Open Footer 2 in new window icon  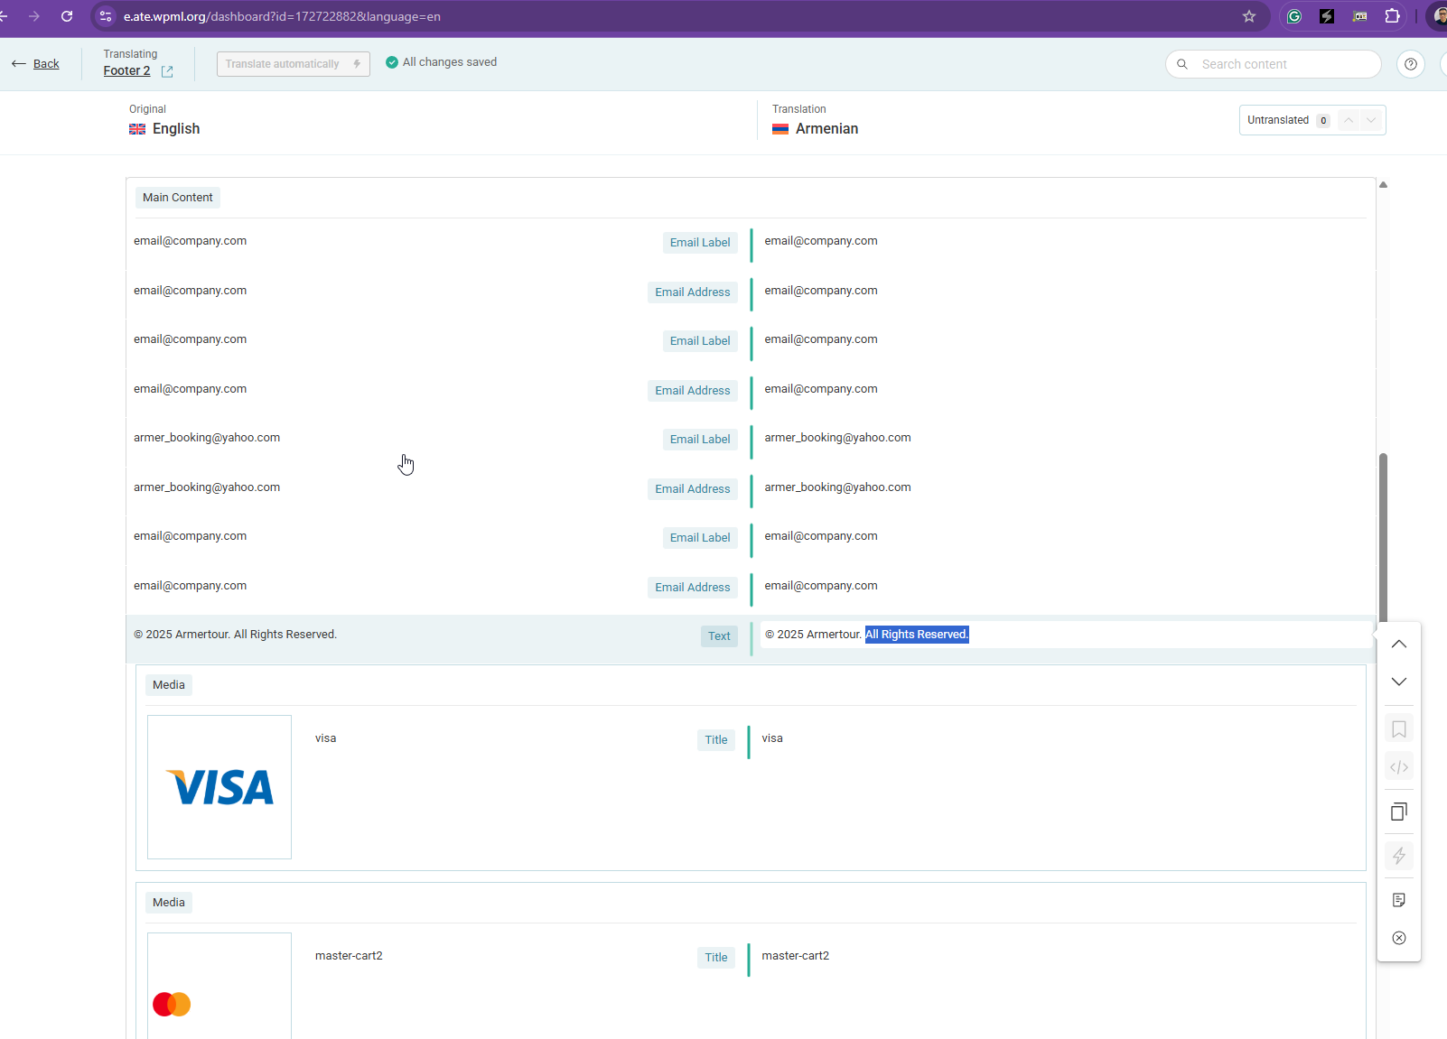point(167,71)
